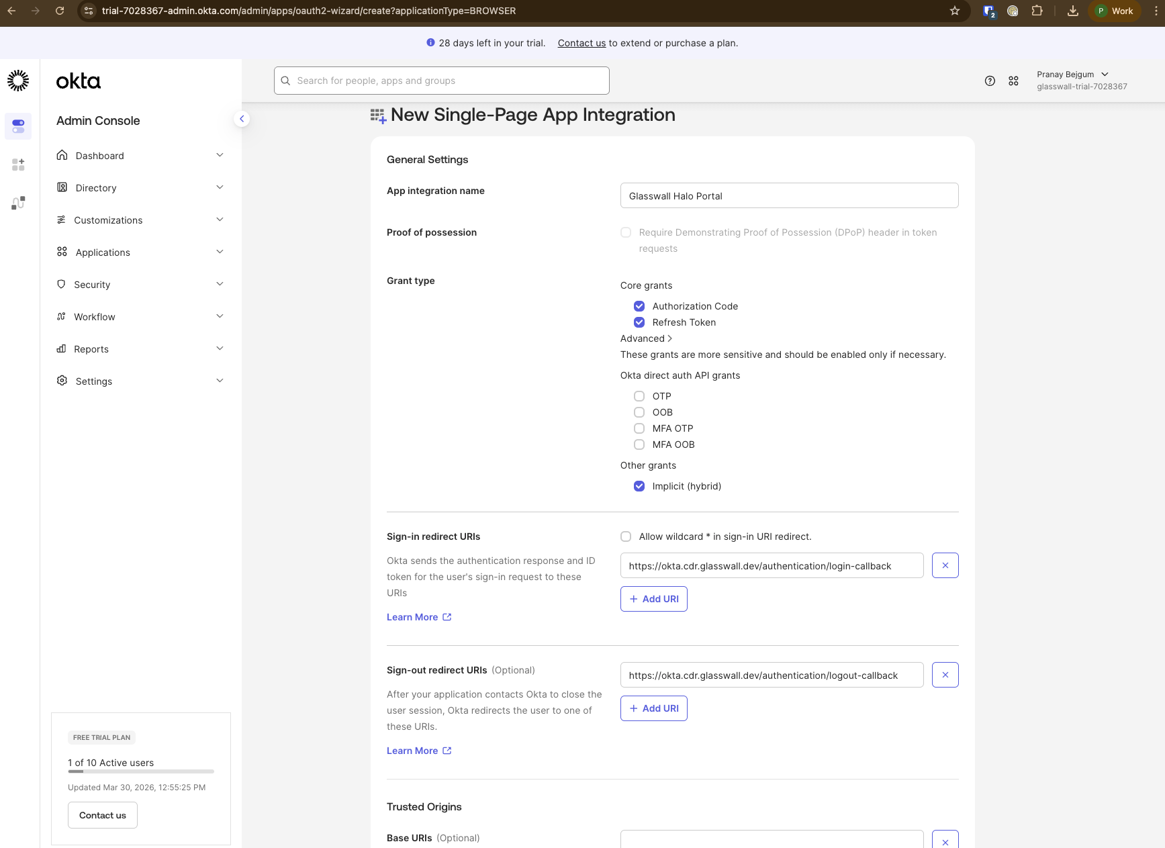This screenshot has height=848, width=1165.
Task: Select the Admin Console toggle icon in rail
Action: 18,126
